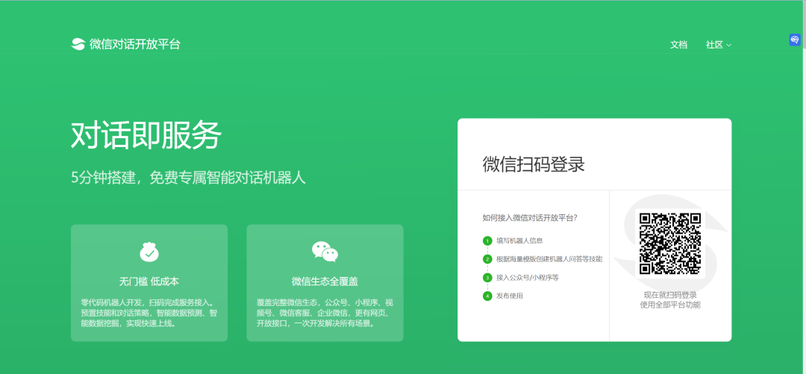
Task: Click the 零代码机器人开发 description paragraph
Action: click(149, 314)
